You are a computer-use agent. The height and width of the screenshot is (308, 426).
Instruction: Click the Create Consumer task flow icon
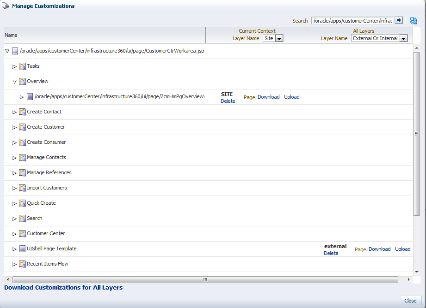[x=22, y=142]
